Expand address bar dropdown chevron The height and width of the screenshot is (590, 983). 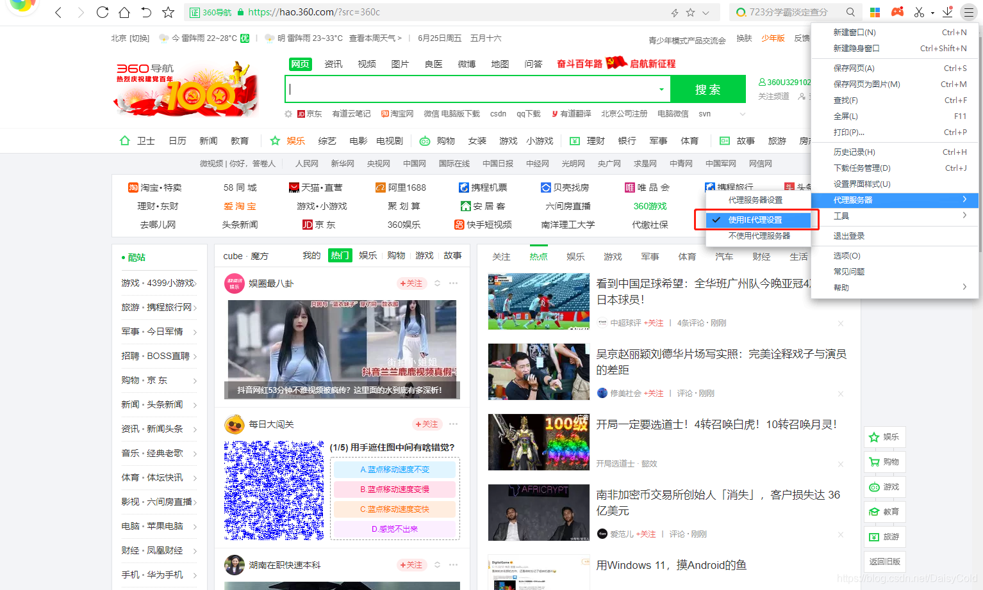point(706,13)
